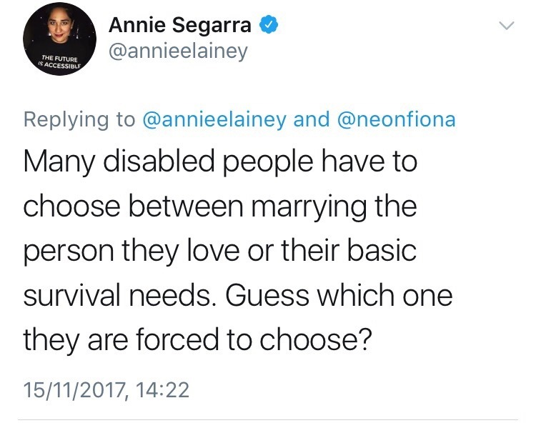Viewport: 536px width, 423px height.
Task: Click the word "and" between the mentions
Action: (x=312, y=119)
